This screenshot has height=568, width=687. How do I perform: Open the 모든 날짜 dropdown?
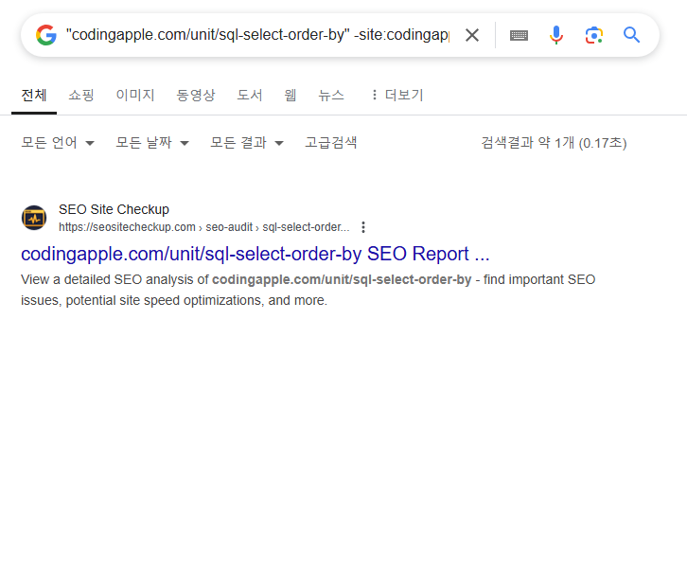coord(152,142)
